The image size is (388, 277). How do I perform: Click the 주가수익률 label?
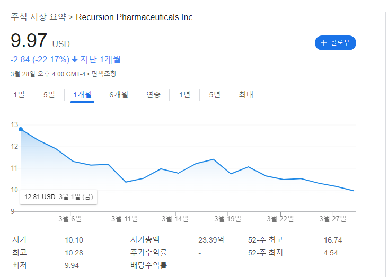click(148, 253)
